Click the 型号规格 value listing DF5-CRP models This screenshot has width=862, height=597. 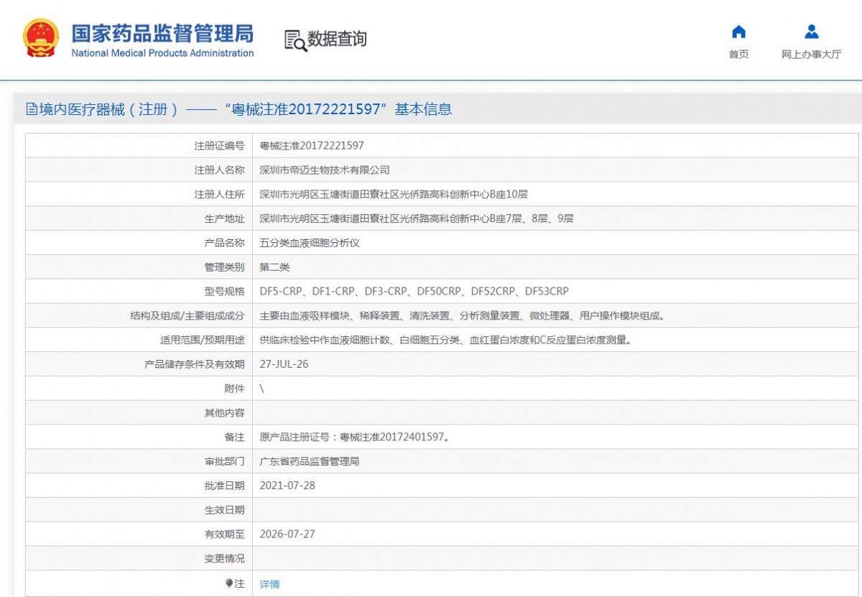tap(417, 291)
